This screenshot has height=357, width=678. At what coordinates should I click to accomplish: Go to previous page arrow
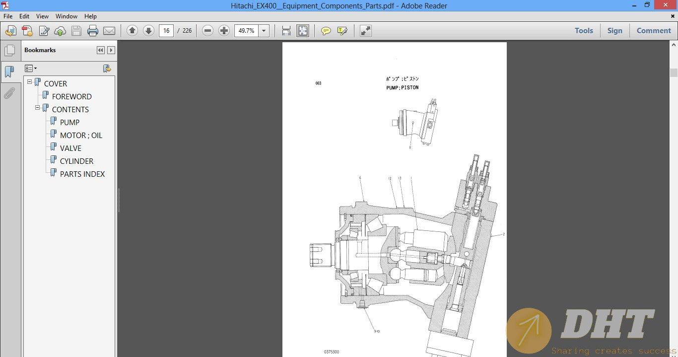coord(132,31)
